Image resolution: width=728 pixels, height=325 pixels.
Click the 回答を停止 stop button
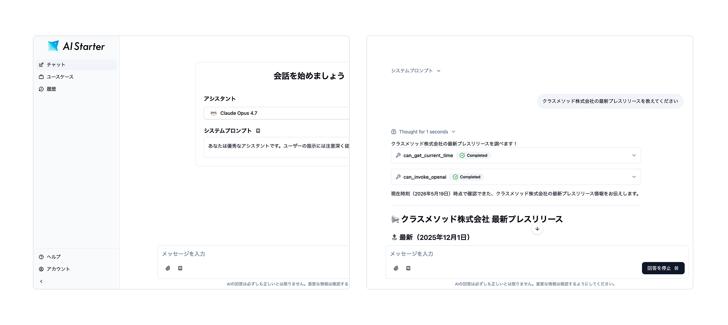[x=663, y=268]
